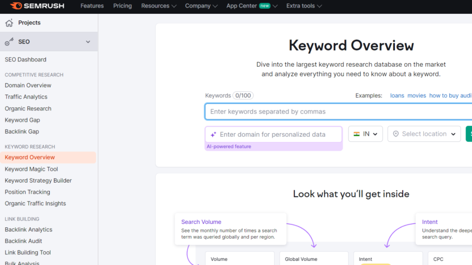
Task: Click the COMPETITIVE RESEARCH section header
Action: point(34,75)
